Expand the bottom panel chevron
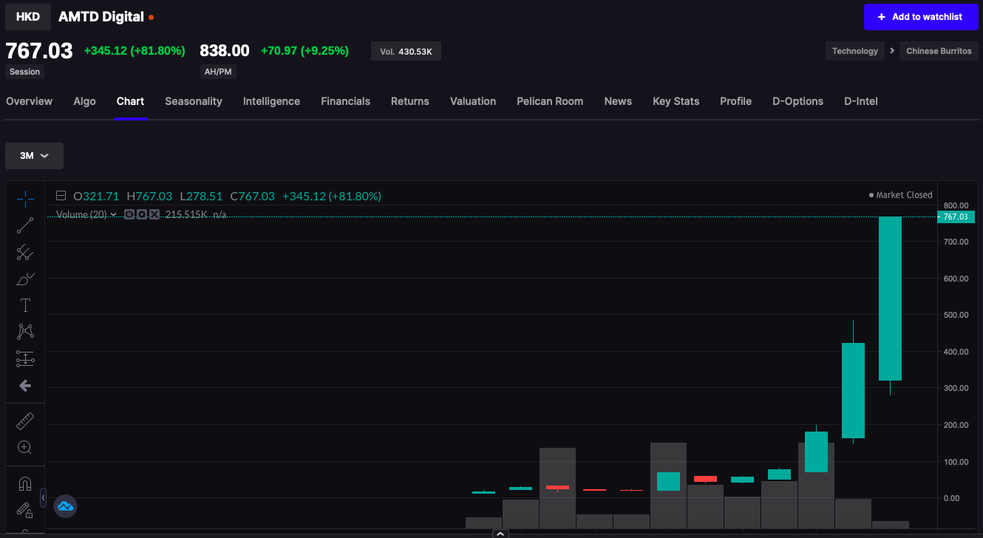983x538 pixels. point(500,534)
